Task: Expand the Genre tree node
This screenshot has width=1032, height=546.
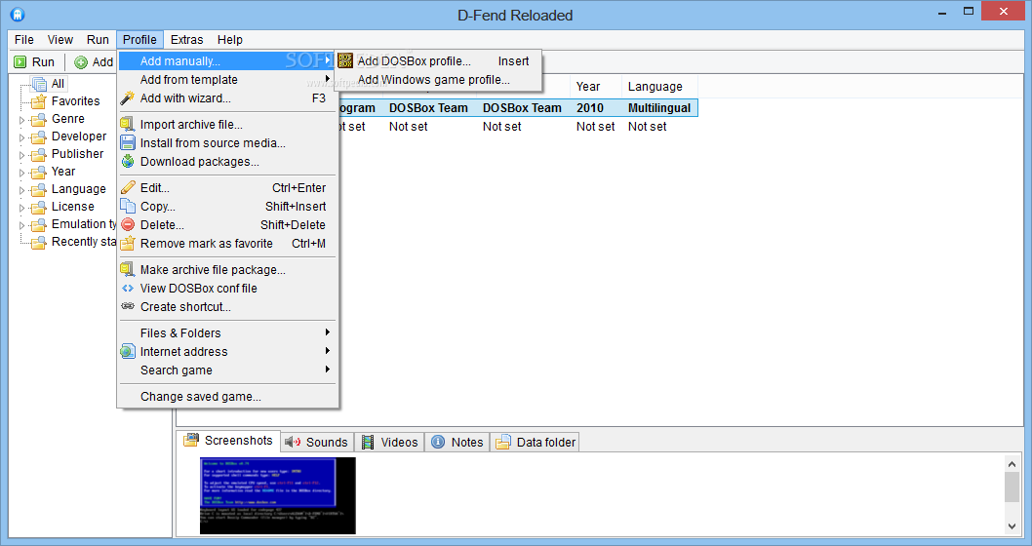Action: click(x=21, y=120)
